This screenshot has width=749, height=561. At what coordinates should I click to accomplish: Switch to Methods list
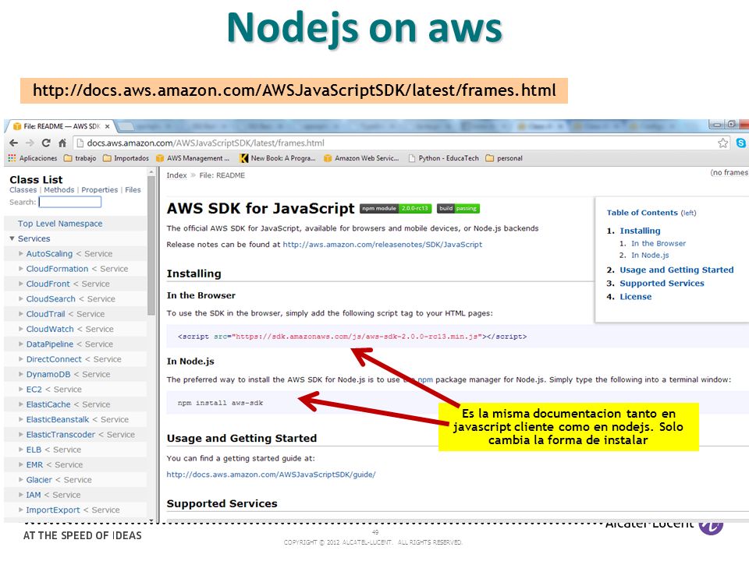tap(59, 190)
